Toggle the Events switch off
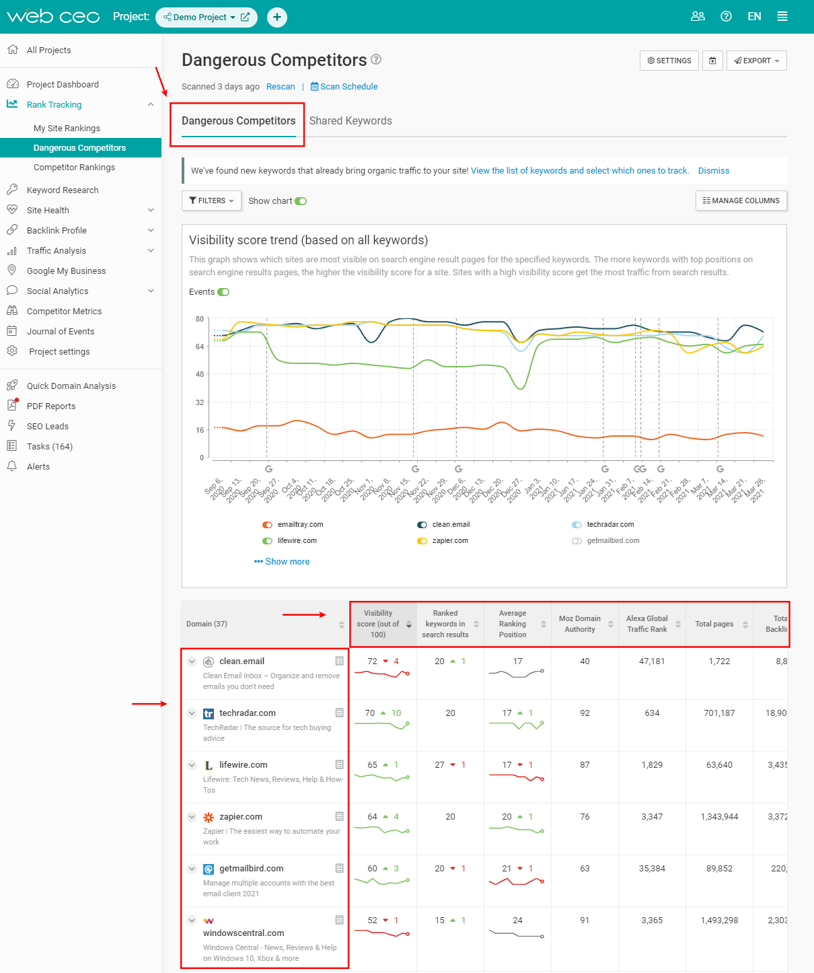 223,292
